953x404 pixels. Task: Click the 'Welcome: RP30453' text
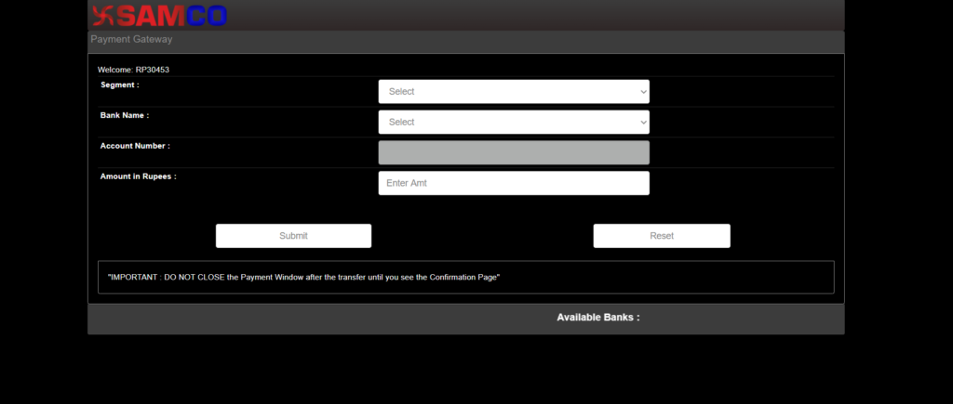tap(134, 70)
